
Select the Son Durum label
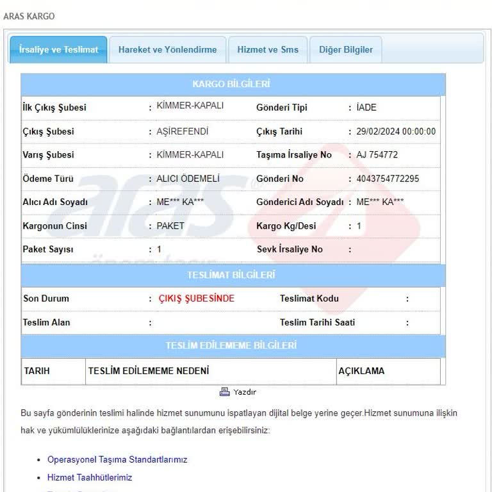pos(46,298)
